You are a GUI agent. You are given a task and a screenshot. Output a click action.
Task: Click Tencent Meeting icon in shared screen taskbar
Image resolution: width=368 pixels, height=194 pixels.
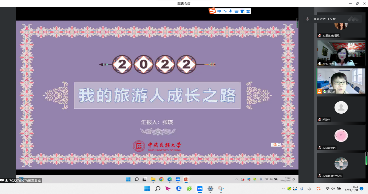tap(178, 179)
